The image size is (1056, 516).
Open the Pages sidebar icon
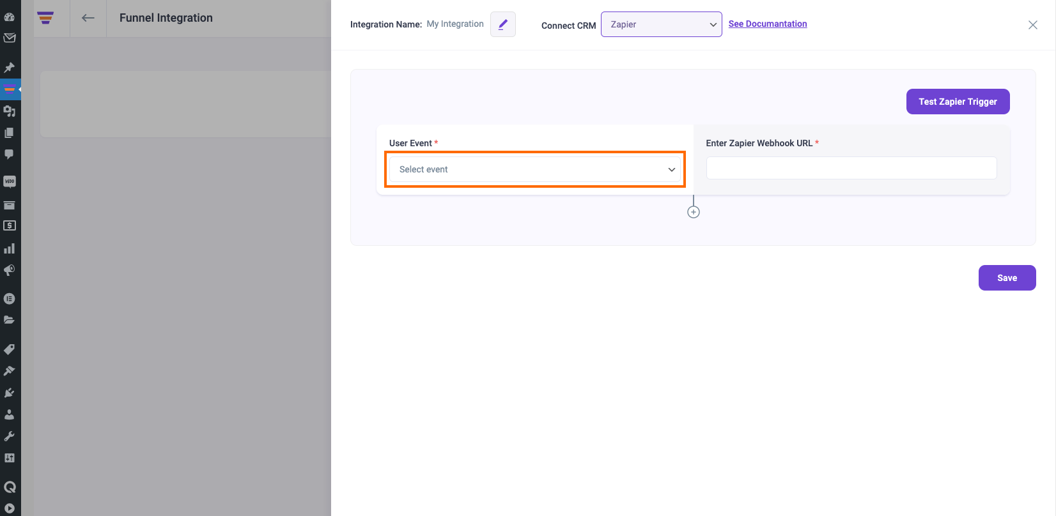[x=10, y=133]
